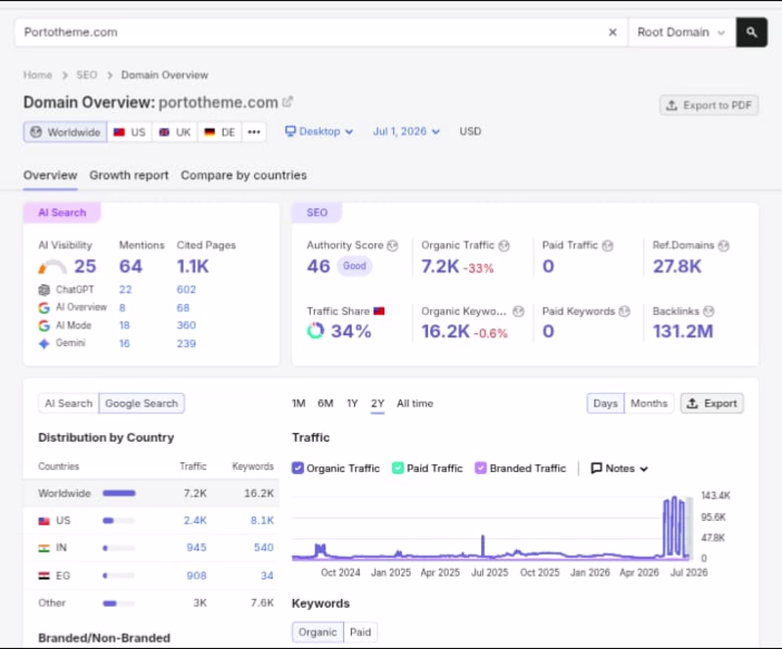Screen dimensions: 782x649
Task: Select 1M time range
Action: point(299,403)
